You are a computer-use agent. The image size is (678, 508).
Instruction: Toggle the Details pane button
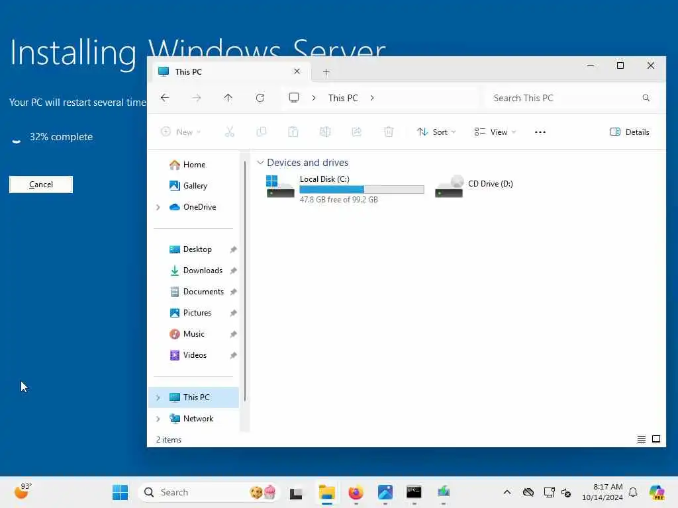(629, 132)
